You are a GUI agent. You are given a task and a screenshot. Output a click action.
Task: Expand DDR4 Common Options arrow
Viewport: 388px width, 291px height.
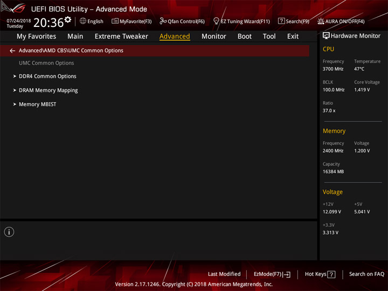[15, 76]
